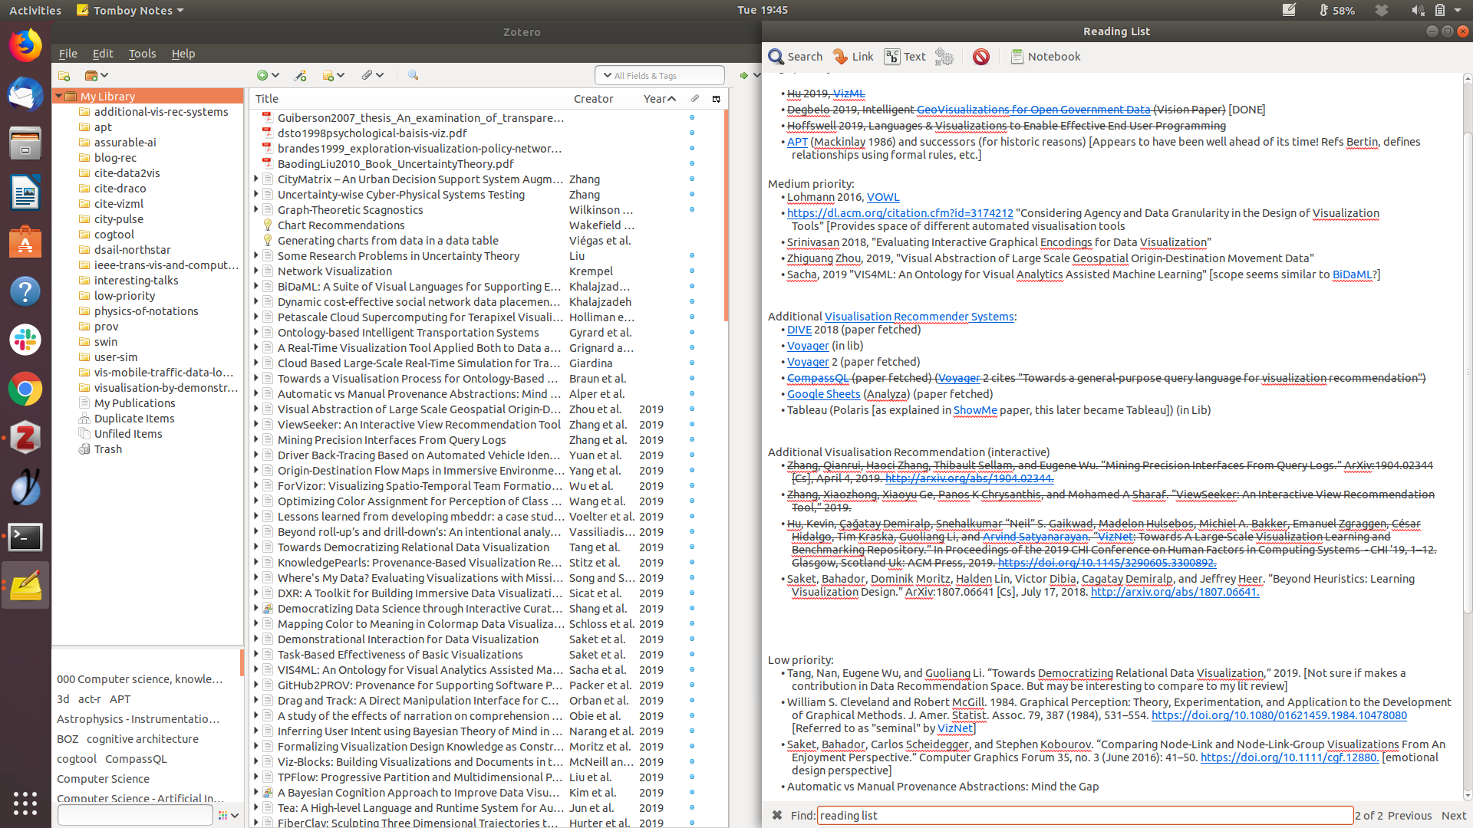Open the Tools menu
Viewport: 1473px width, 828px height.
point(142,54)
